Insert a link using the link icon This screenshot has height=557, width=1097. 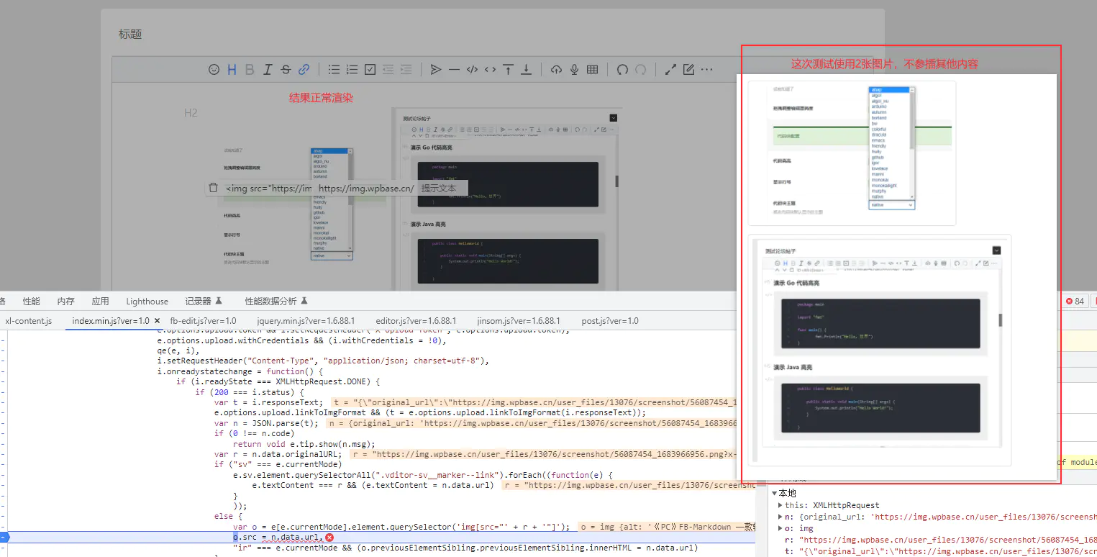click(304, 70)
